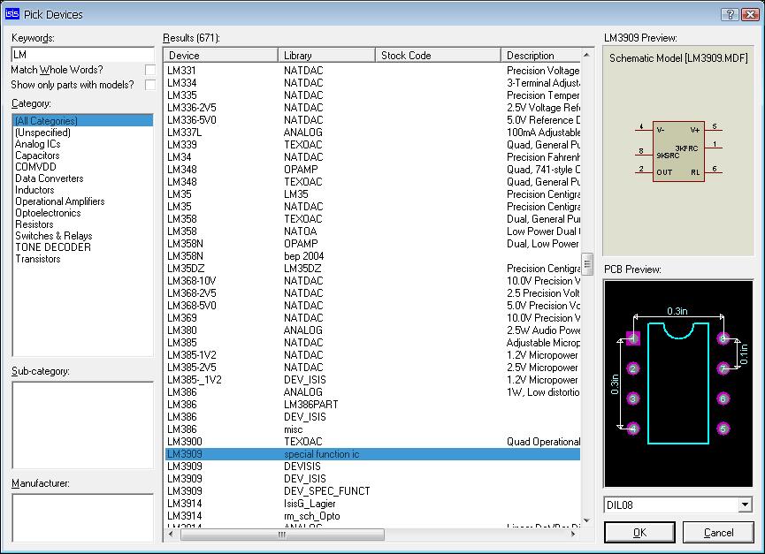Click the LM3909 schematic preview symbol
This screenshot has height=554, width=765.
[678, 151]
